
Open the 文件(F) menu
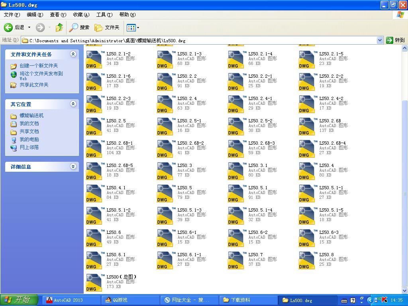(12, 15)
